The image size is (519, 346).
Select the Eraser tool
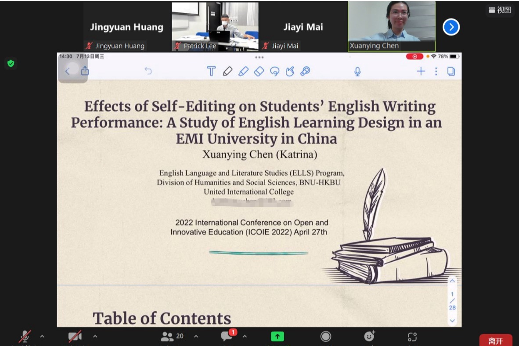coord(259,71)
